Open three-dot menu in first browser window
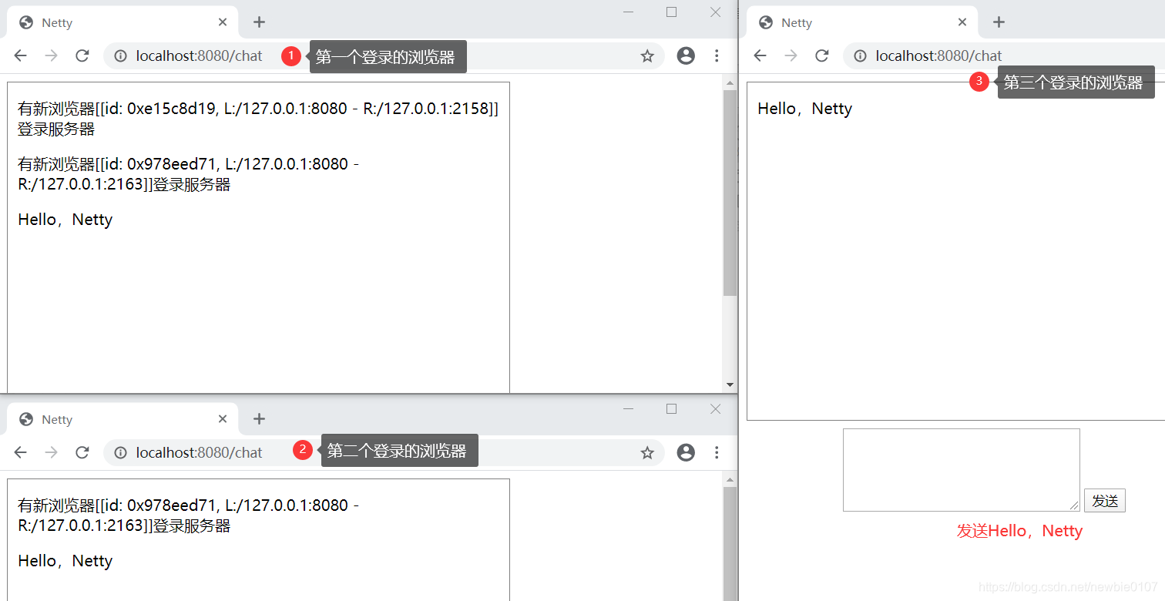The image size is (1165, 601). [717, 55]
